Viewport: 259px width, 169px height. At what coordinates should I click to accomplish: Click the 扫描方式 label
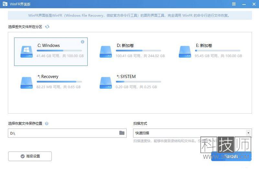tap(140, 123)
